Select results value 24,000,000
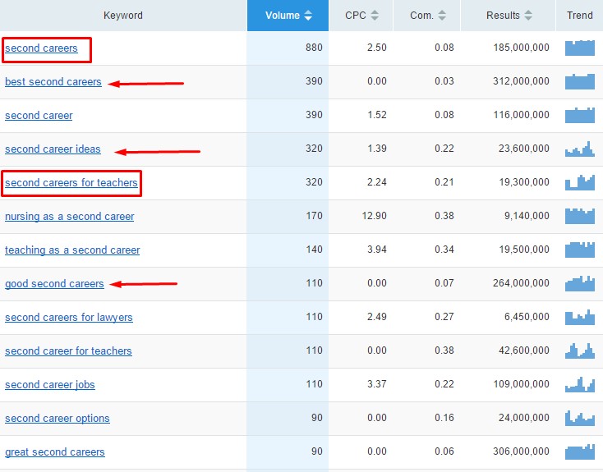This screenshot has height=472, width=603. pyautogui.click(x=524, y=418)
